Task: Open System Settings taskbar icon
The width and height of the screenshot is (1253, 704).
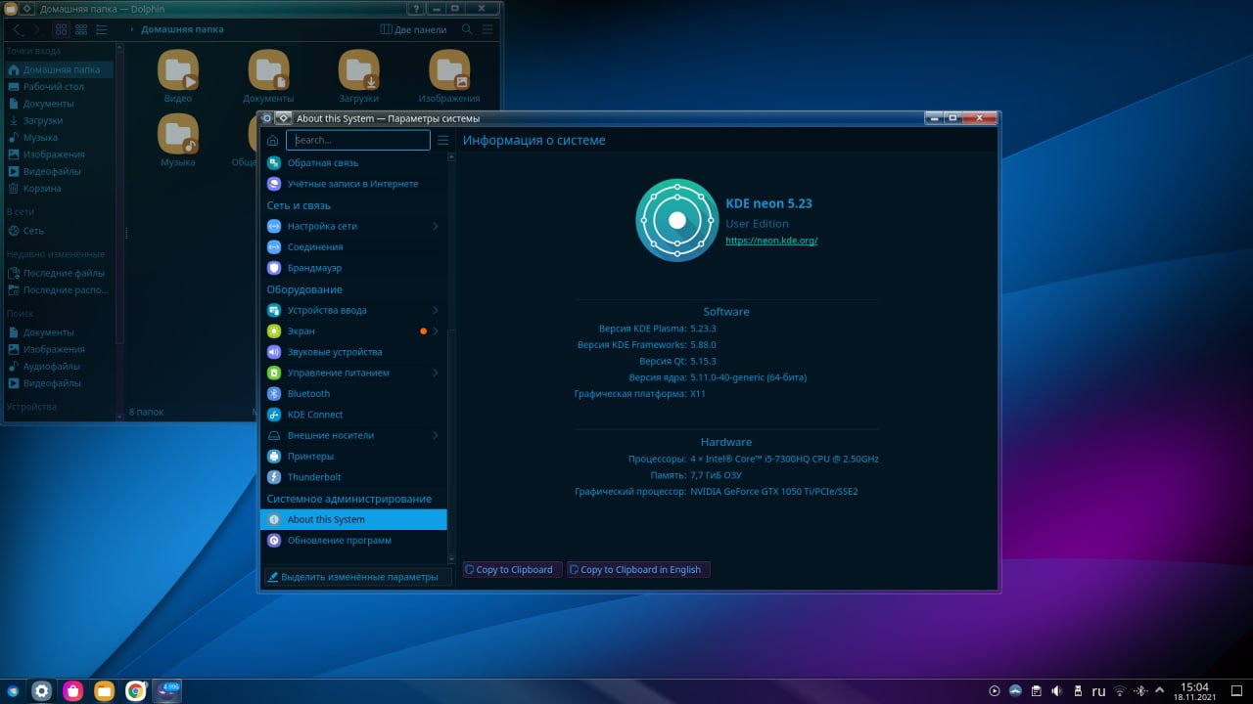Action: (x=41, y=691)
